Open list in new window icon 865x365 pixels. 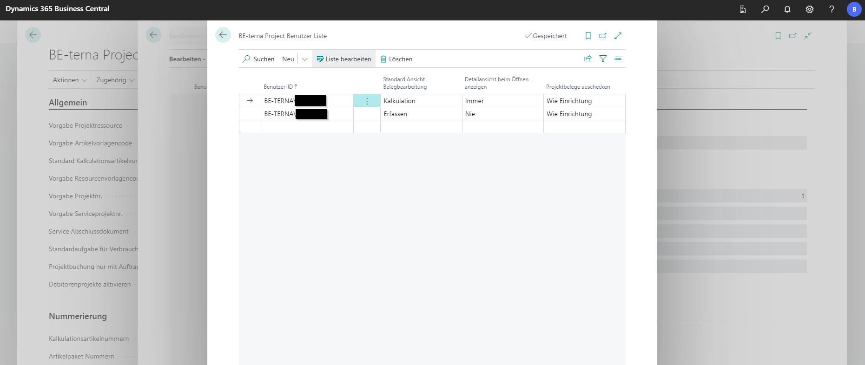(603, 36)
